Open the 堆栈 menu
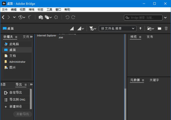 [x=32, y=10]
